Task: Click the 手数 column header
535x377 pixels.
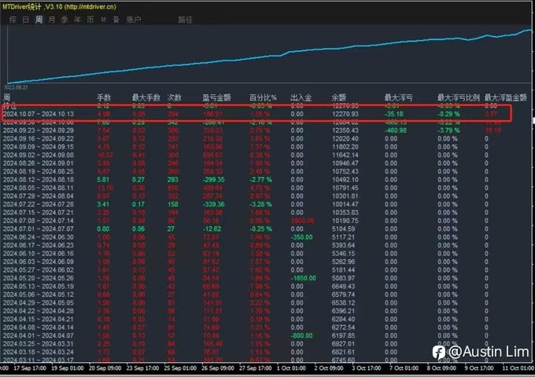Action: (x=104, y=97)
